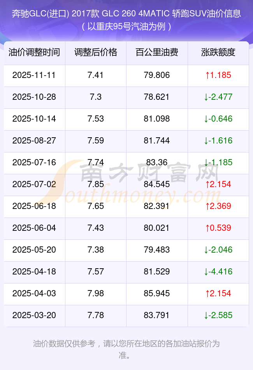Click the green down arrow beside -2.477
The height and width of the screenshot is (370, 253).
(206, 97)
